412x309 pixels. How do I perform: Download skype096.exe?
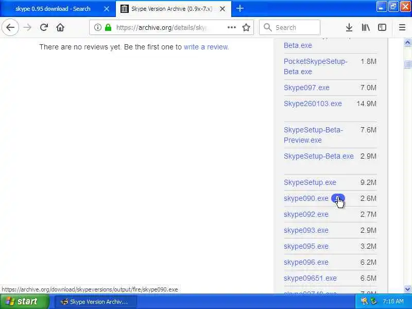(x=306, y=262)
